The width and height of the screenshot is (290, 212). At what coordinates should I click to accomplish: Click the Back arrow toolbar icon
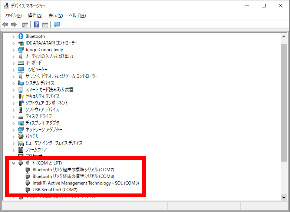5,25
